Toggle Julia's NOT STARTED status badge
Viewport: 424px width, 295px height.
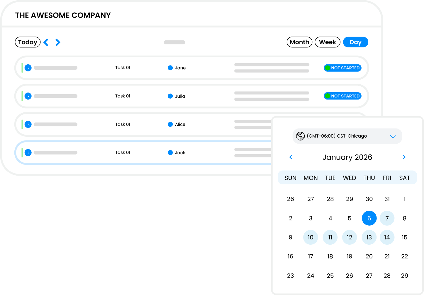coord(342,96)
